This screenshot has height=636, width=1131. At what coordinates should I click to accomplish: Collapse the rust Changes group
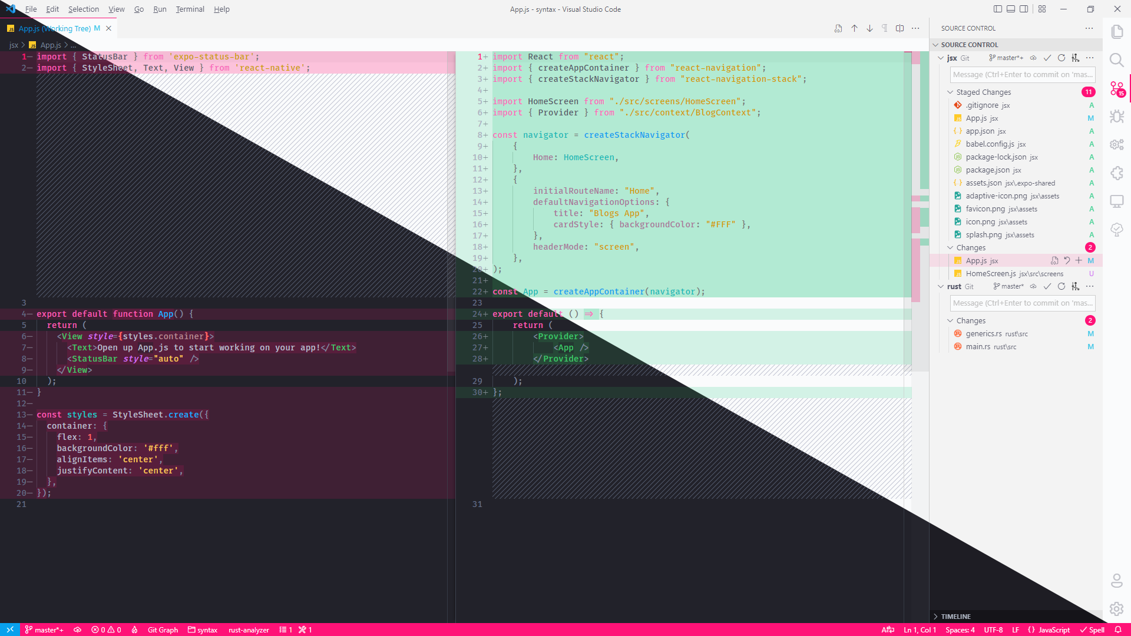pyautogui.click(x=950, y=320)
